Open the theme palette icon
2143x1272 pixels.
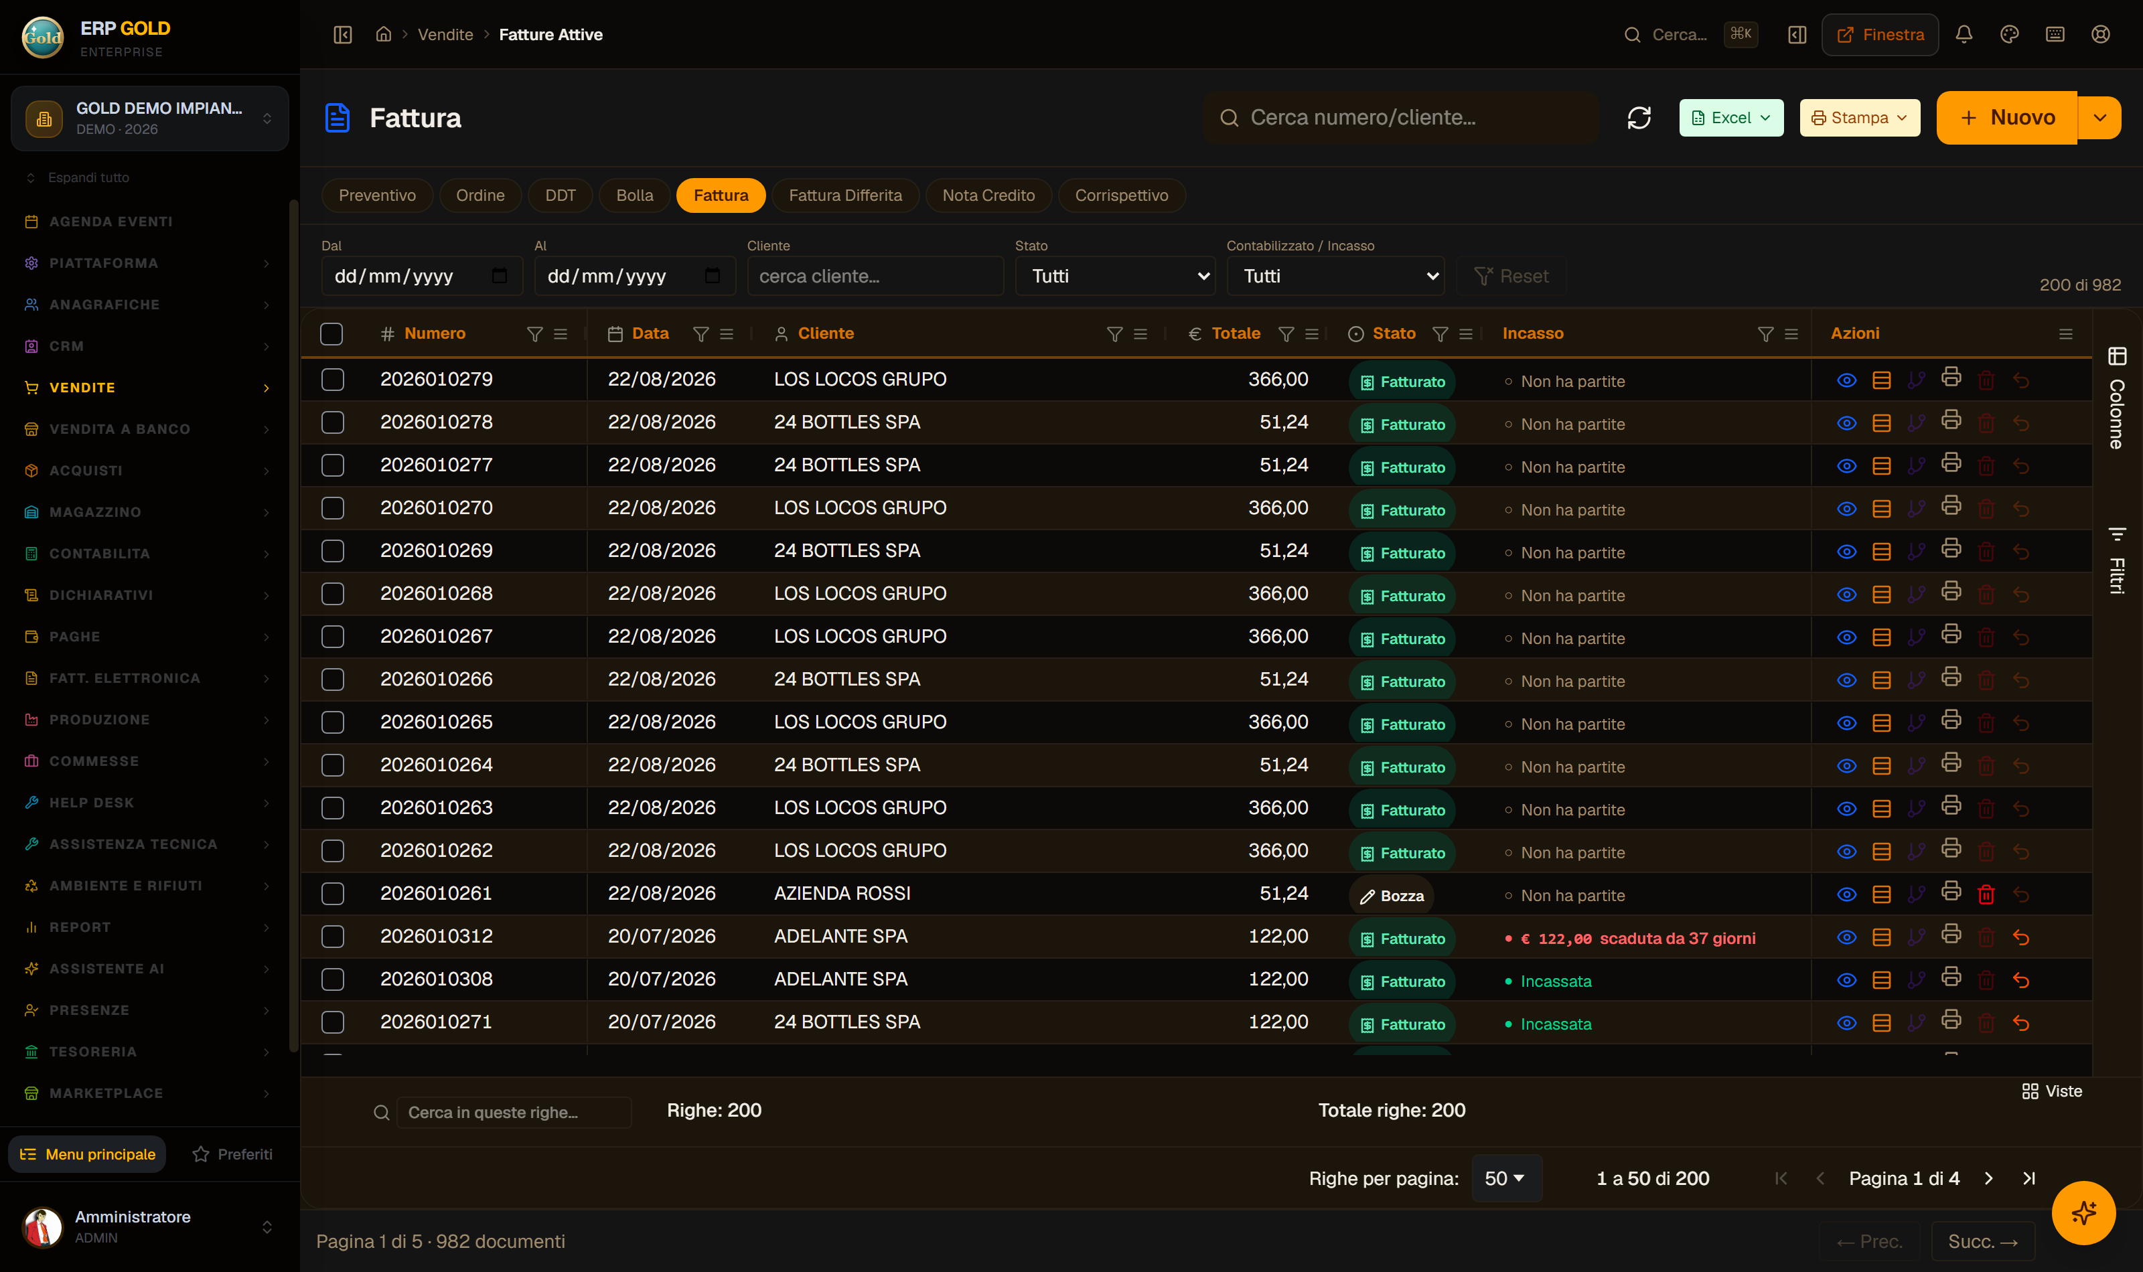(2009, 34)
